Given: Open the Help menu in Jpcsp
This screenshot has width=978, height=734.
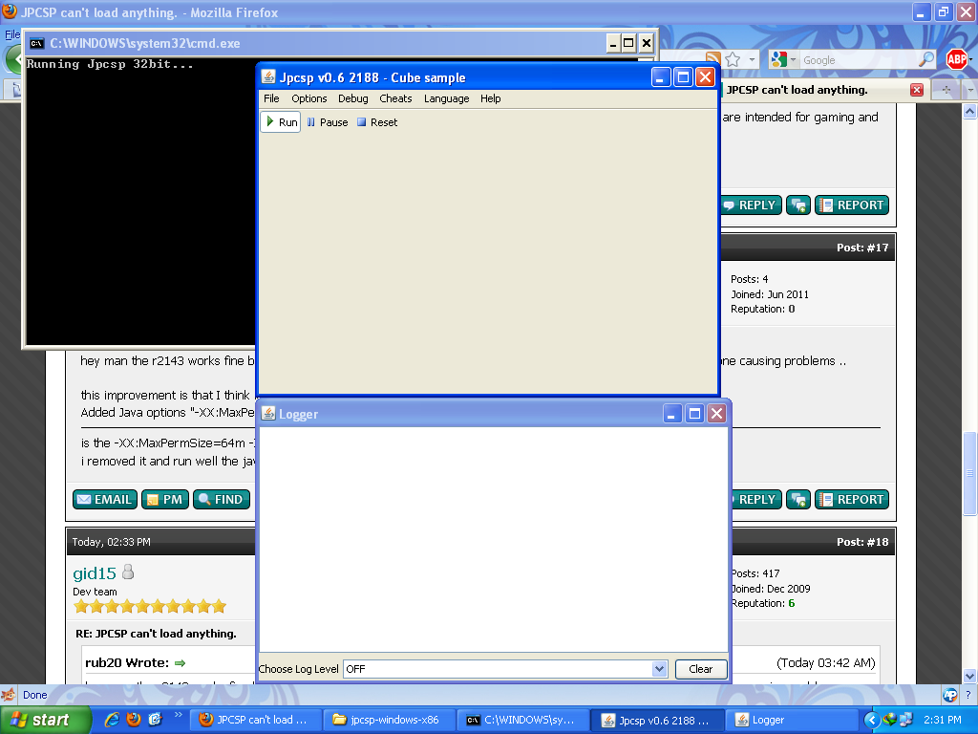Looking at the screenshot, I should [490, 98].
